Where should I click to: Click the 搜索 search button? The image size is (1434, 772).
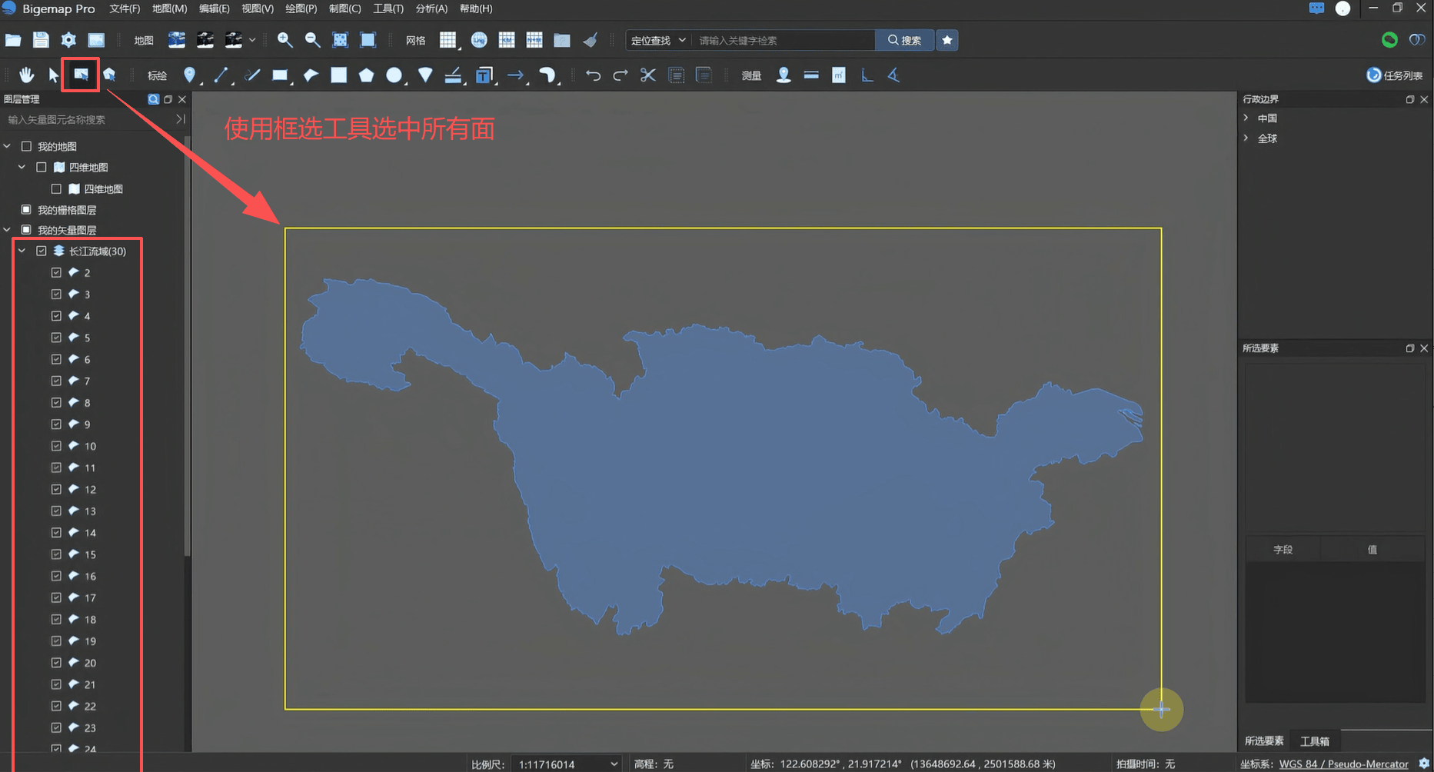(905, 40)
